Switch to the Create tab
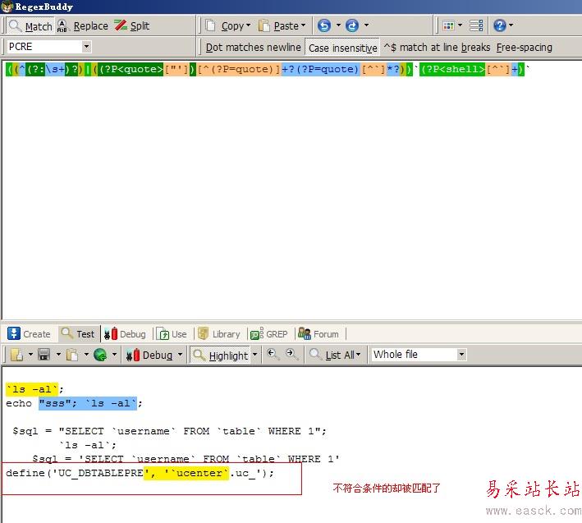This screenshot has width=582, height=523. (x=29, y=333)
